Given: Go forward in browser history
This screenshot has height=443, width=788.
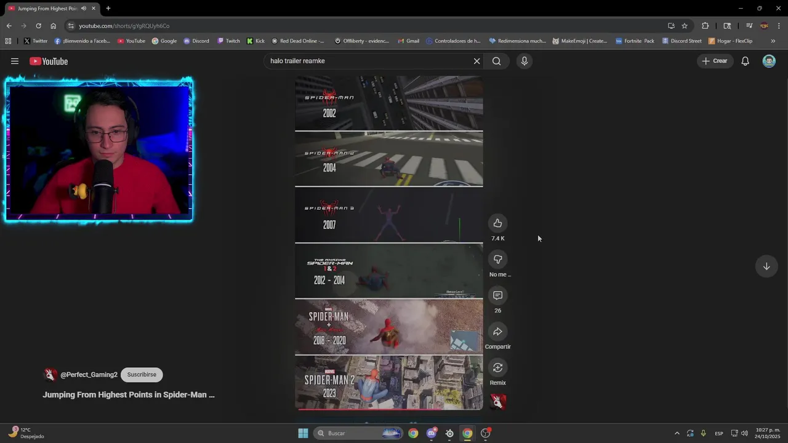Looking at the screenshot, I should [23, 26].
